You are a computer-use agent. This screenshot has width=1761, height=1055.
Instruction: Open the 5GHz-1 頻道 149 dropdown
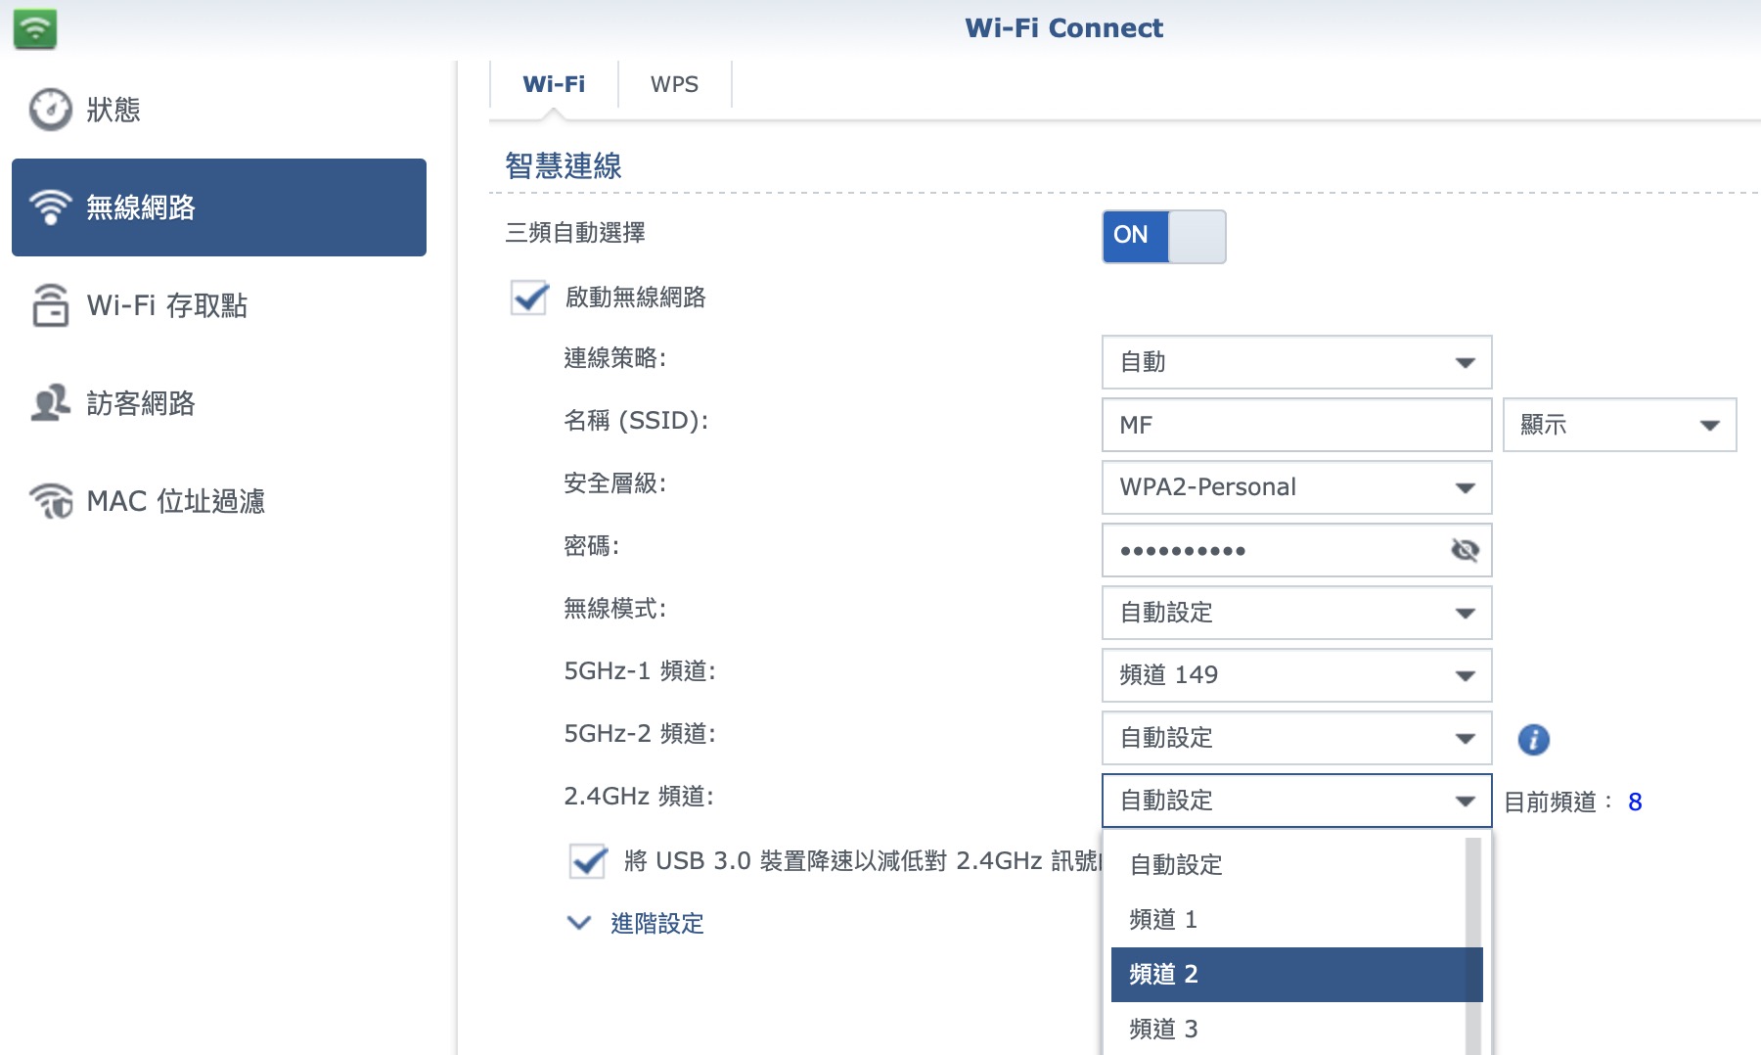(x=1295, y=675)
